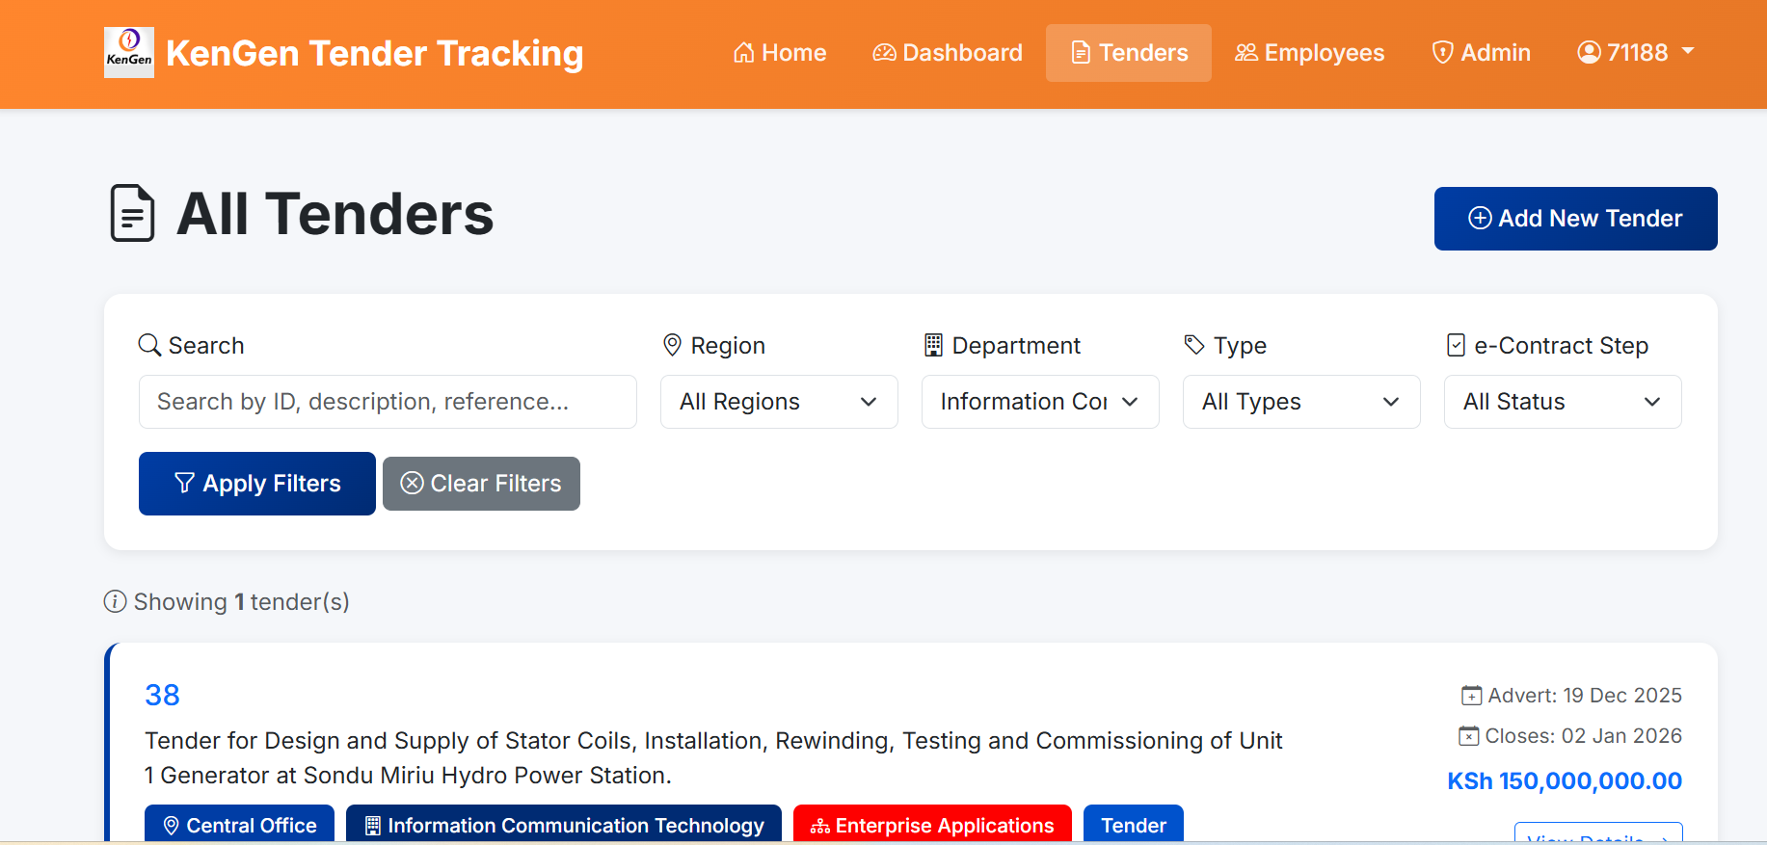Open the 71188 user account menu
1767x845 pixels.
[1636, 53]
